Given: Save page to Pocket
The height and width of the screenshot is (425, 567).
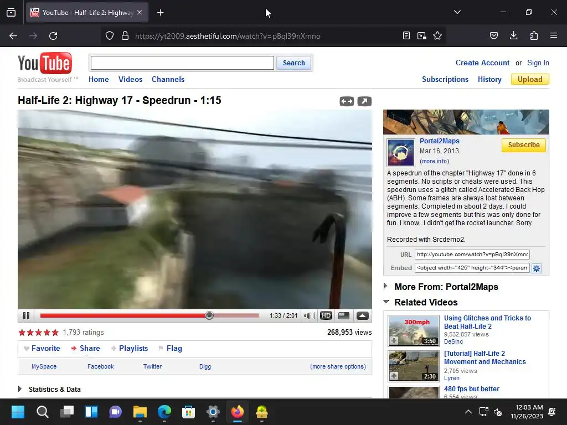Looking at the screenshot, I should point(493,36).
